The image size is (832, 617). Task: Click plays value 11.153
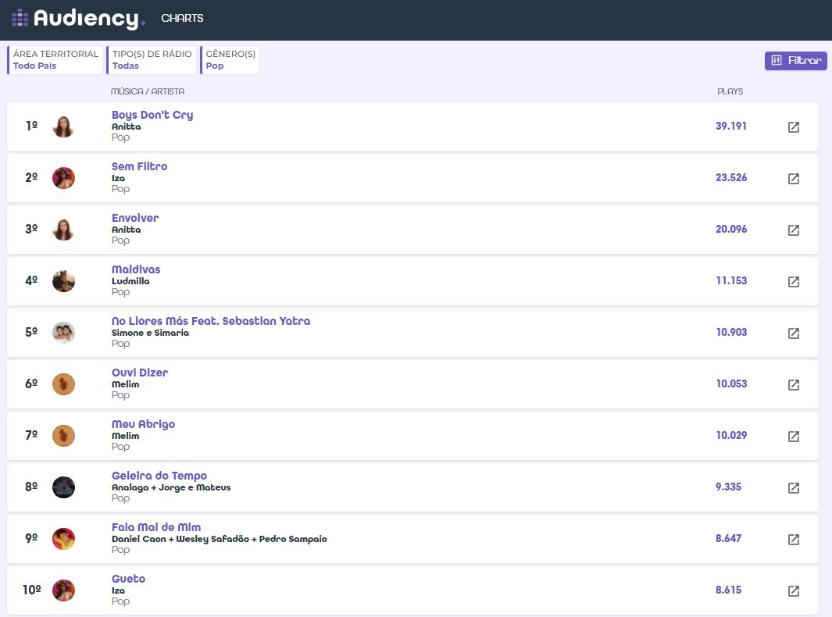[731, 280]
